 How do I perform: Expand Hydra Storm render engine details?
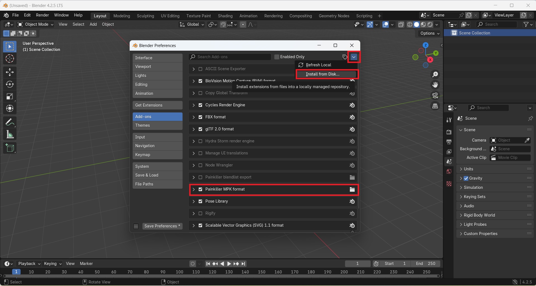tap(194, 141)
